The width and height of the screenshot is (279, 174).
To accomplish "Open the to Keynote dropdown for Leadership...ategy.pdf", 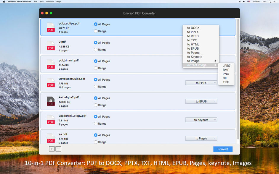I will click(201, 120).
